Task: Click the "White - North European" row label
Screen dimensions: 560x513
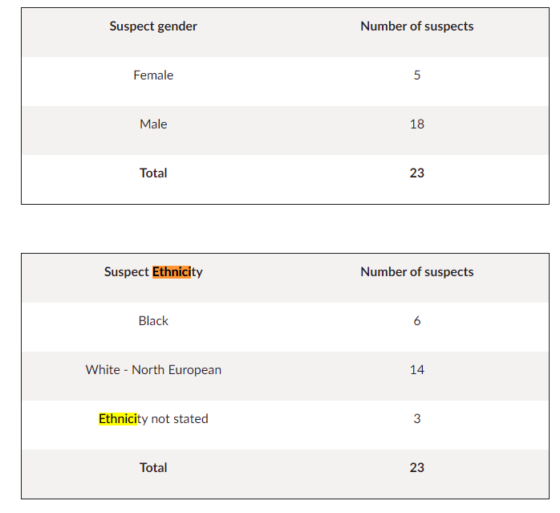Action: point(153,370)
